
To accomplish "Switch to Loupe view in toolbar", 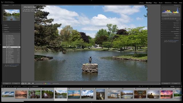I will click(x=23, y=84).
